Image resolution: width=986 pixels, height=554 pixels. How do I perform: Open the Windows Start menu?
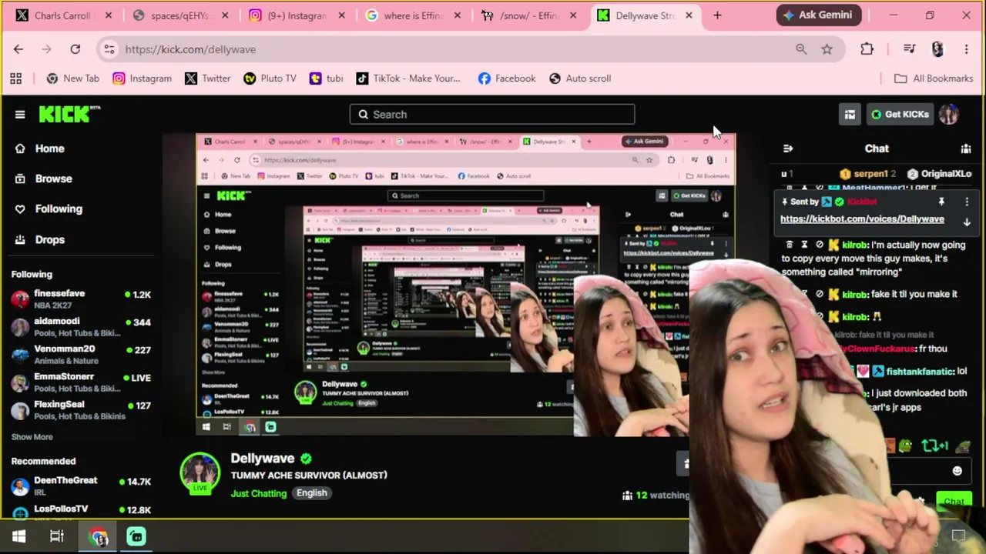tap(18, 536)
